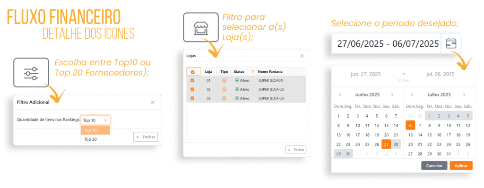Image resolution: width=484 pixels, height=188 pixels.
Task: Click store type icon for Loja 01
Action: (x=225, y=81)
